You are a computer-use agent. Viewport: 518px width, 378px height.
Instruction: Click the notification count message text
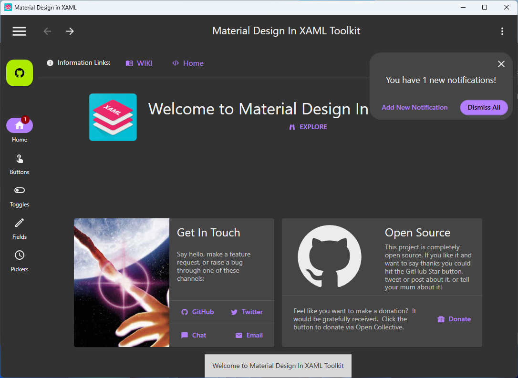[x=441, y=80]
